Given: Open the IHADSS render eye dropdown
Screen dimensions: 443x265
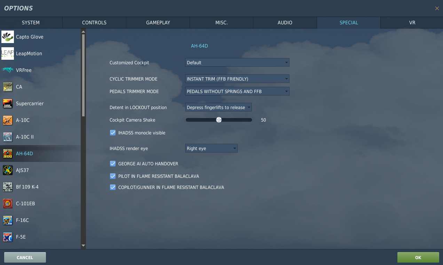Looking at the screenshot, I should click(x=211, y=148).
